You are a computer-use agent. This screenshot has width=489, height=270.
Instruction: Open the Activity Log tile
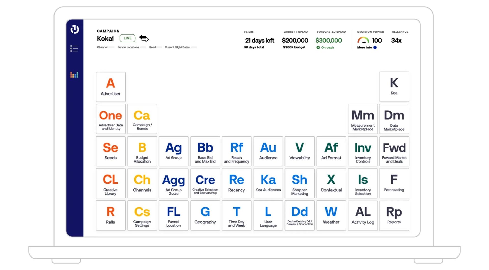[x=363, y=215]
